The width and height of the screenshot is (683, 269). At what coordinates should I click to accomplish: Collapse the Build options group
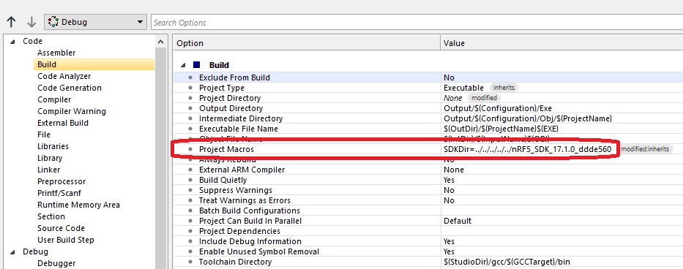click(184, 65)
